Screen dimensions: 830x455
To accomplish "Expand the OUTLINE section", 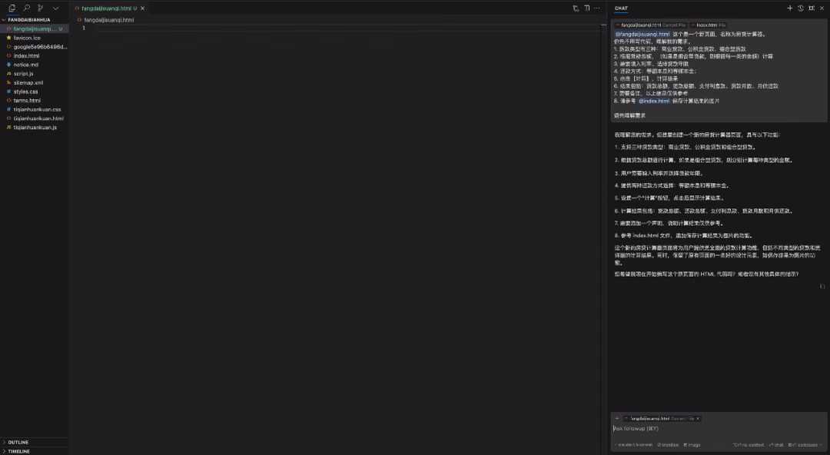I will [x=18, y=442].
